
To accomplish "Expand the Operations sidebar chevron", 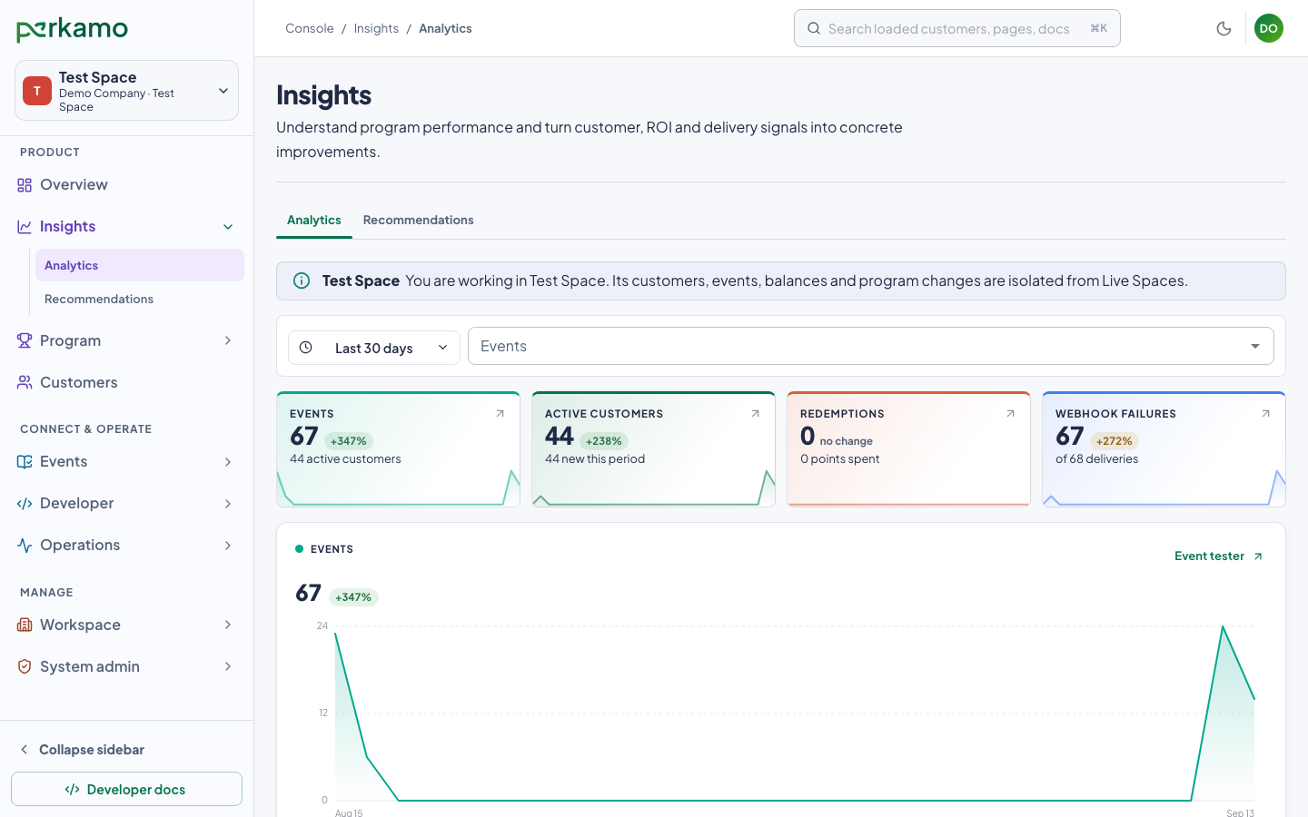I will click(228, 546).
